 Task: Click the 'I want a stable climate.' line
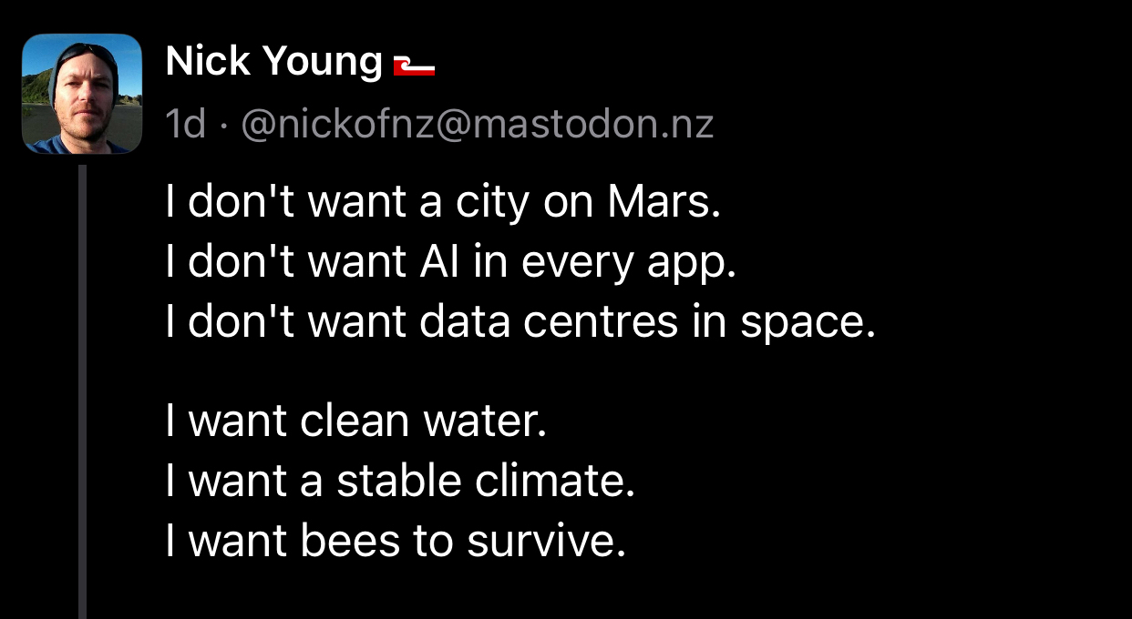click(399, 482)
